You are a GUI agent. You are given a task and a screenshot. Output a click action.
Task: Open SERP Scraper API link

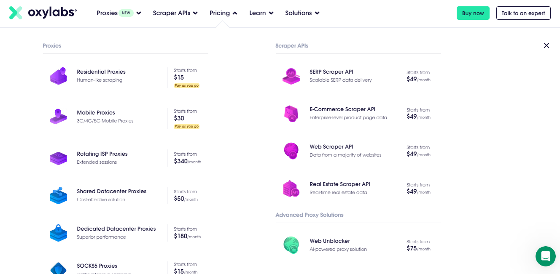(331, 72)
